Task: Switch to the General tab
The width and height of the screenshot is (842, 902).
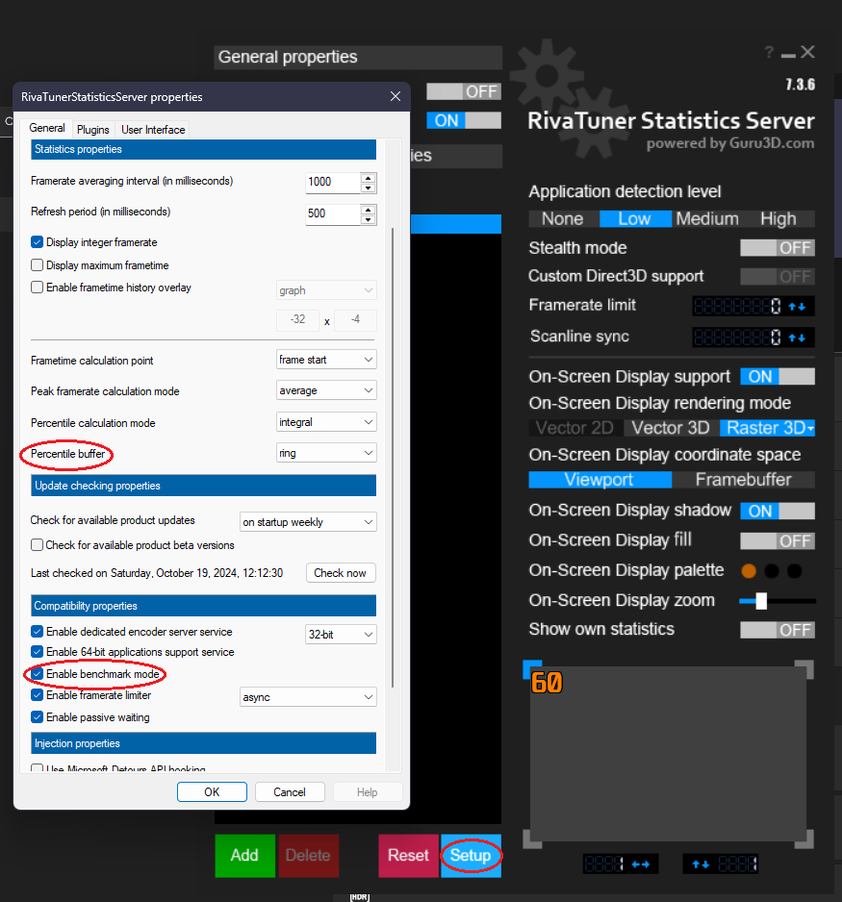Action: (x=47, y=128)
